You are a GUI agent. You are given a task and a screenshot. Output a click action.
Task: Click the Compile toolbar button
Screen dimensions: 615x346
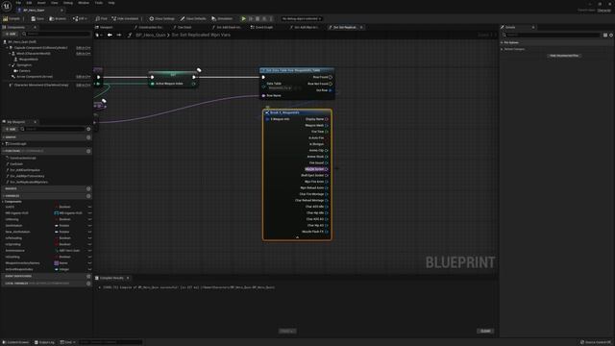coord(12,18)
